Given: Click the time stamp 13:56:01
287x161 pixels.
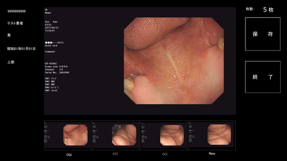Looking at the screenshot, I should [x=50, y=31].
